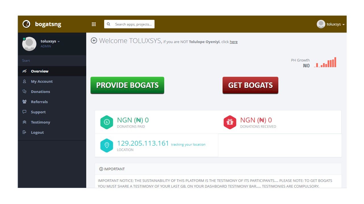Focus the Search apps, projects field
Viewport: 364px width, 204px height.
pyautogui.click(x=129, y=24)
